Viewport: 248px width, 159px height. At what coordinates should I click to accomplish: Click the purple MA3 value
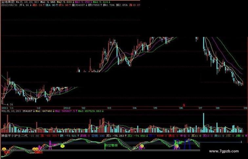click(x=82, y=2)
